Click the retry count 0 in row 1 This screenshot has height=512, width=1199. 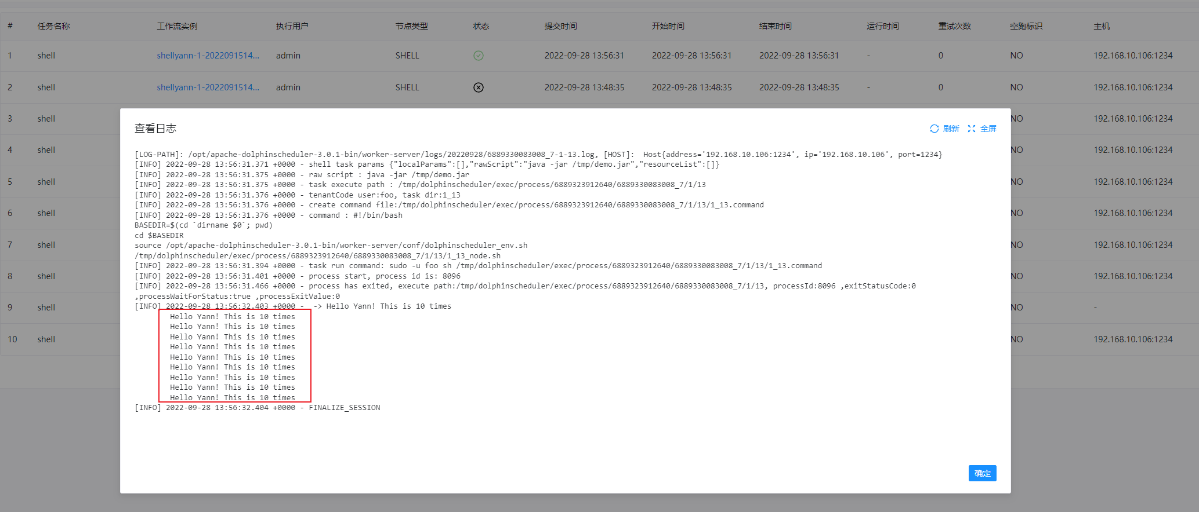(941, 56)
